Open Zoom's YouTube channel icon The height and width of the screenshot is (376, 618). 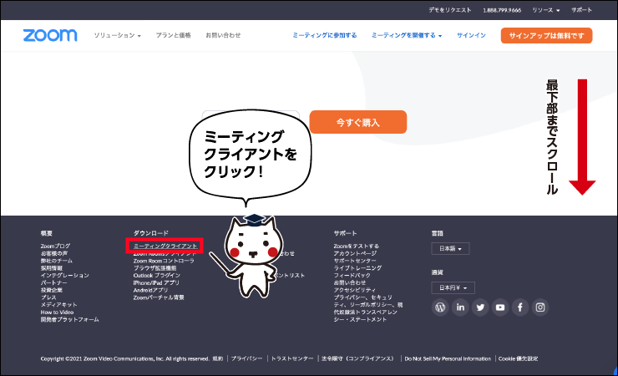[x=500, y=307]
